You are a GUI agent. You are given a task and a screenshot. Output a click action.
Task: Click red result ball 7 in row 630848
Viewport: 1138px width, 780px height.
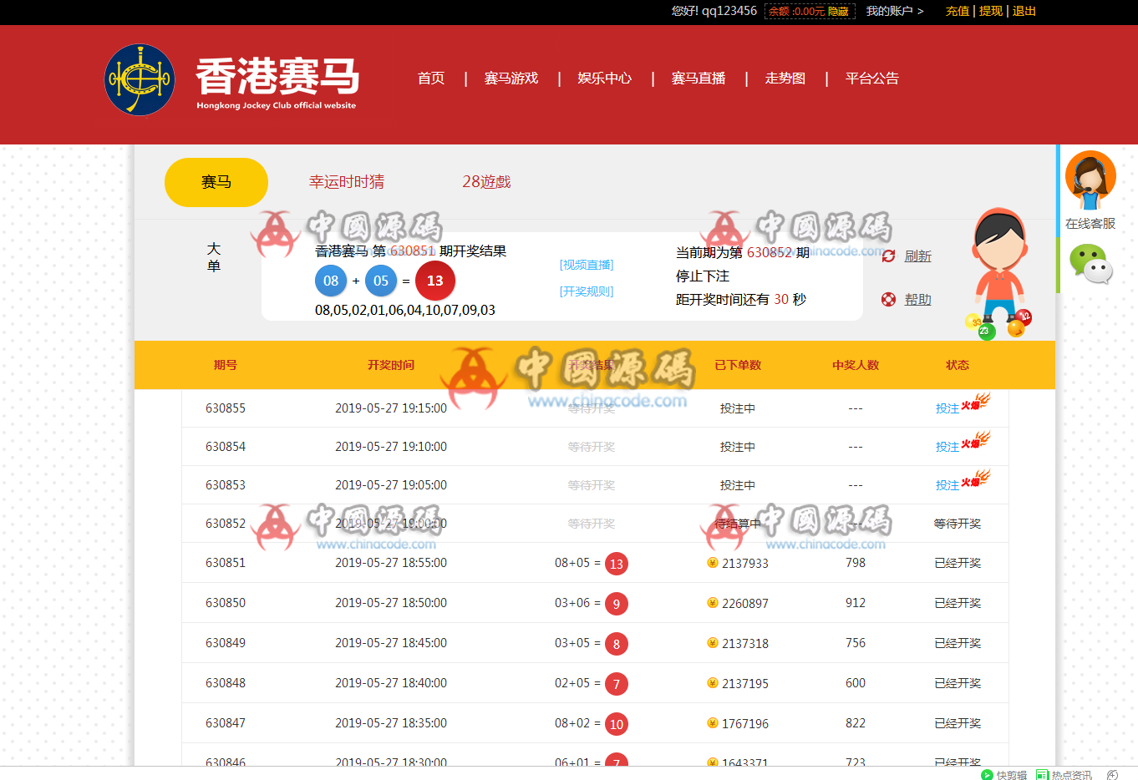click(617, 684)
